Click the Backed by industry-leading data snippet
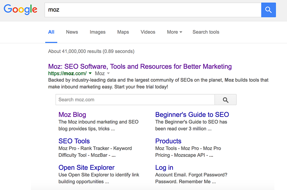 coord(158,84)
